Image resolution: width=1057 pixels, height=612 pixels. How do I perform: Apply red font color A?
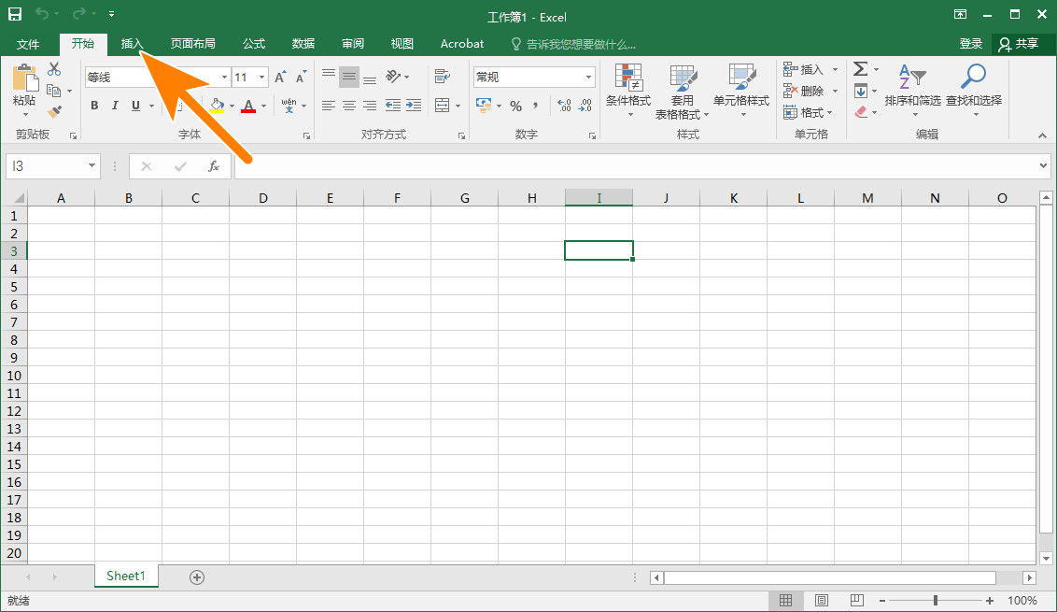[x=248, y=106]
